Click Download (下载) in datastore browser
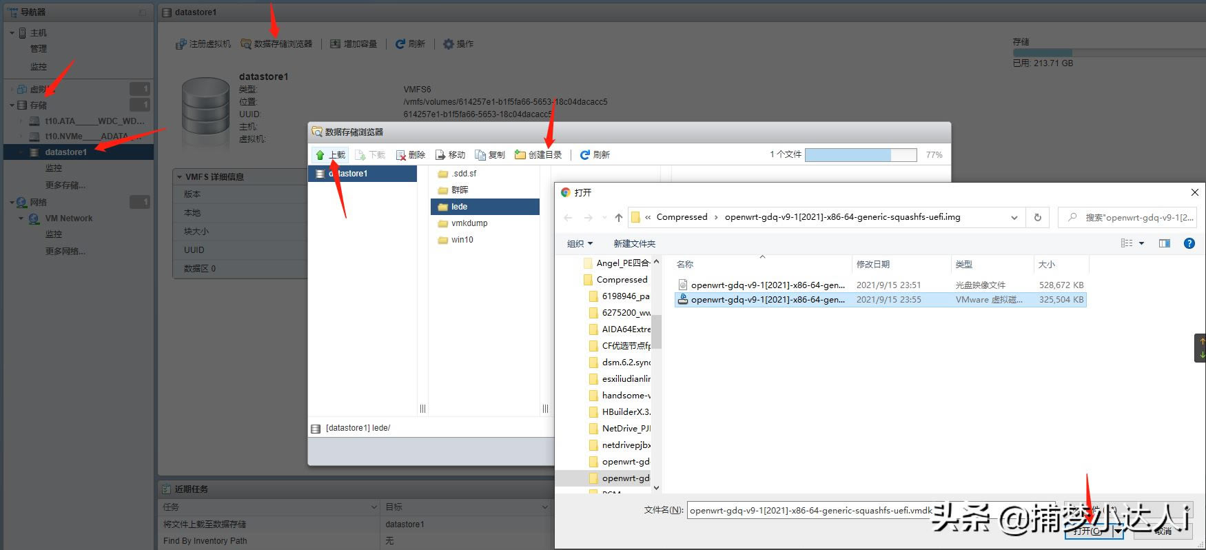The image size is (1206, 550). coord(370,155)
